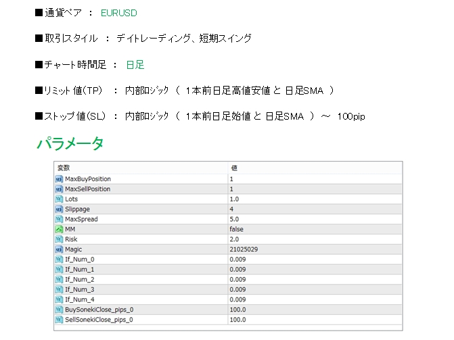Select the If_Num_4 parameter row name
Viewport: 454px width, 340px height.
[x=79, y=299]
